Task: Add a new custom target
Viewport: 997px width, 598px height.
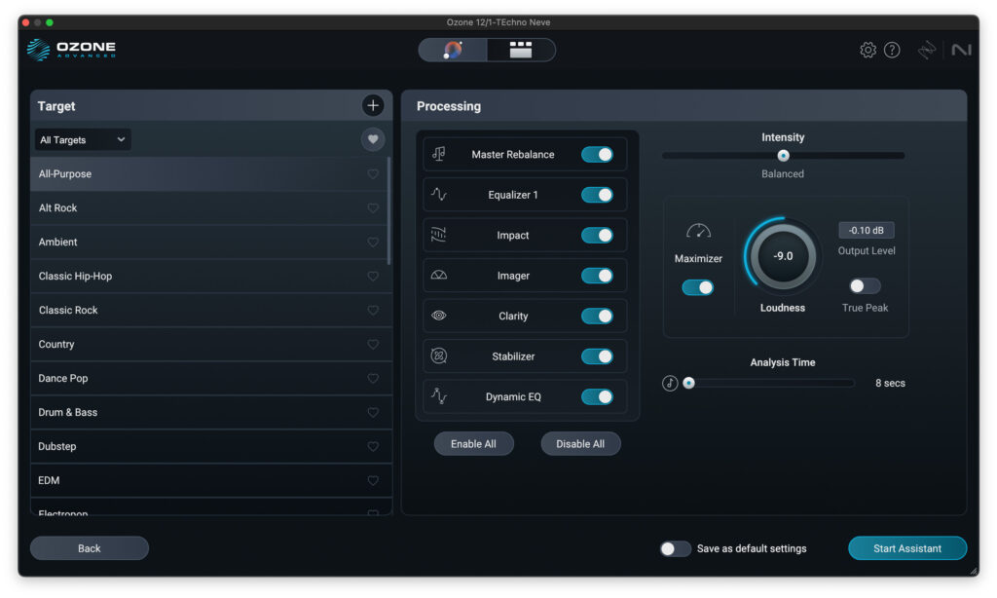Action: tap(373, 105)
